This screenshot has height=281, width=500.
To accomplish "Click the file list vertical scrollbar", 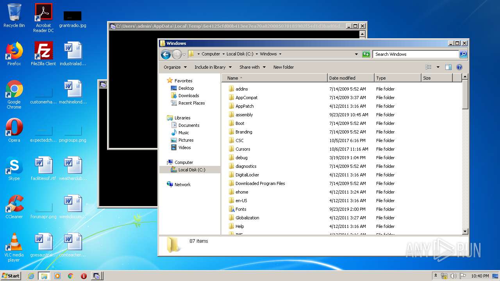I will (x=465, y=94).
